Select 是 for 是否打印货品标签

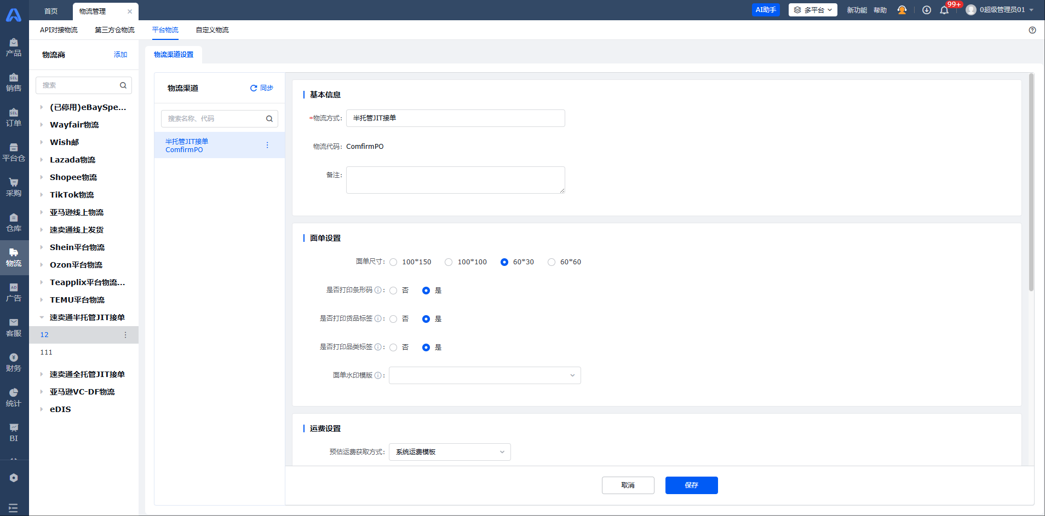(x=426, y=319)
